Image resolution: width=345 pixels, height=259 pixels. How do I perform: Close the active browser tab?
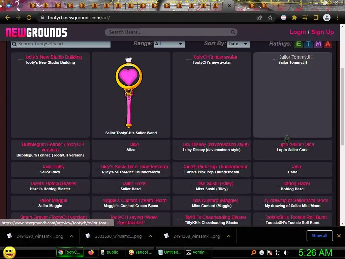229,6
